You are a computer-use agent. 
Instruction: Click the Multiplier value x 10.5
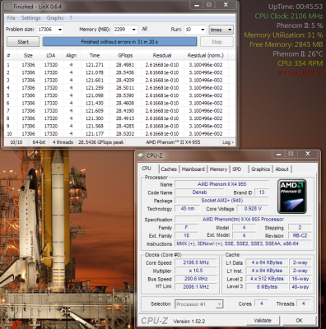pos(196,271)
